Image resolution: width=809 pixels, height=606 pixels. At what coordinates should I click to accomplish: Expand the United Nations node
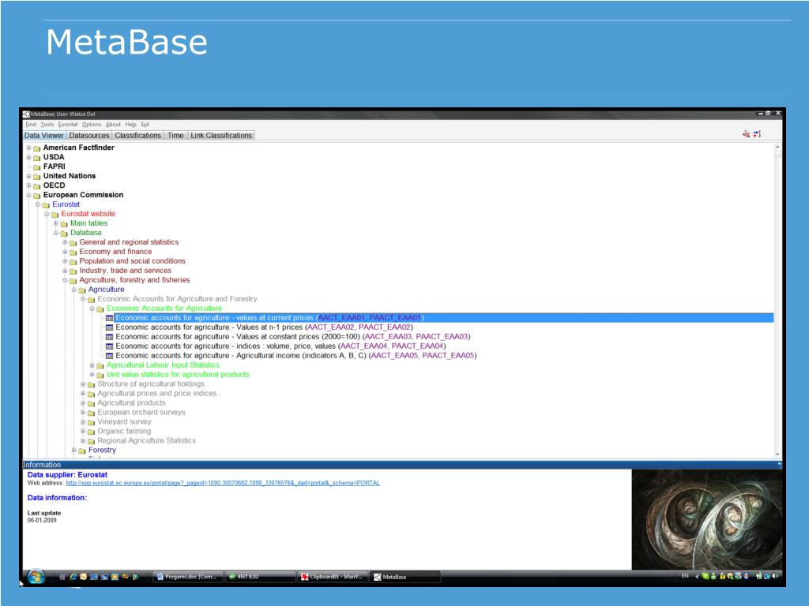point(29,176)
